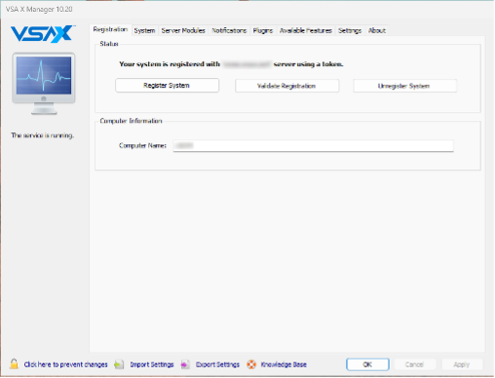Open the Export Settings link
495x378 pixels.
217,364
